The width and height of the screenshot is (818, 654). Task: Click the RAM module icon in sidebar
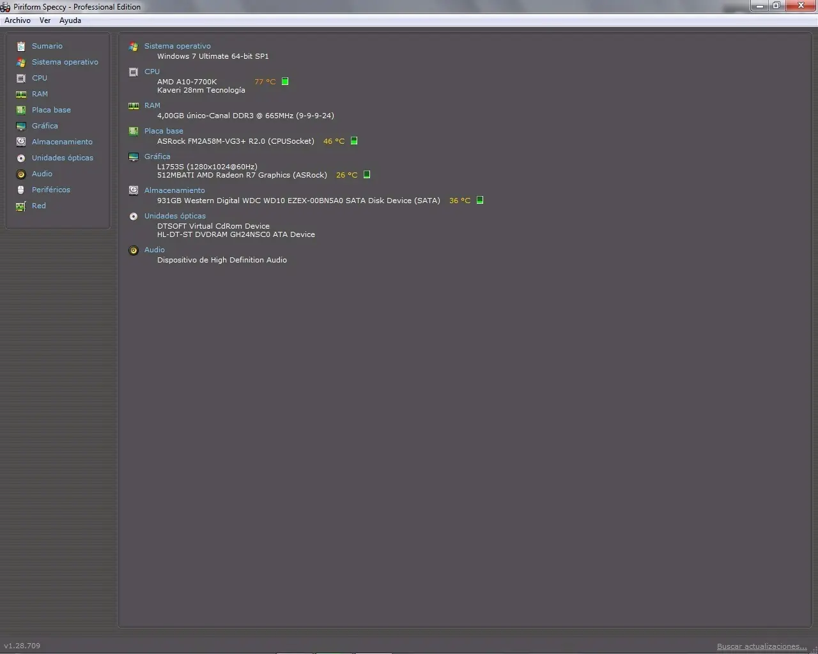(x=21, y=94)
